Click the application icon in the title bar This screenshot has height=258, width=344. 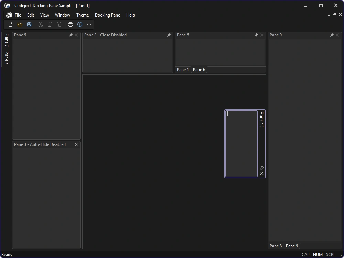click(7, 6)
